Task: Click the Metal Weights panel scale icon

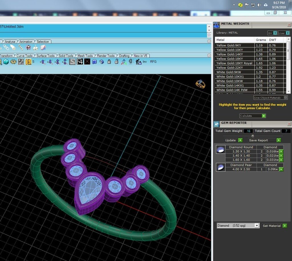Action: pyautogui.click(x=216, y=25)
